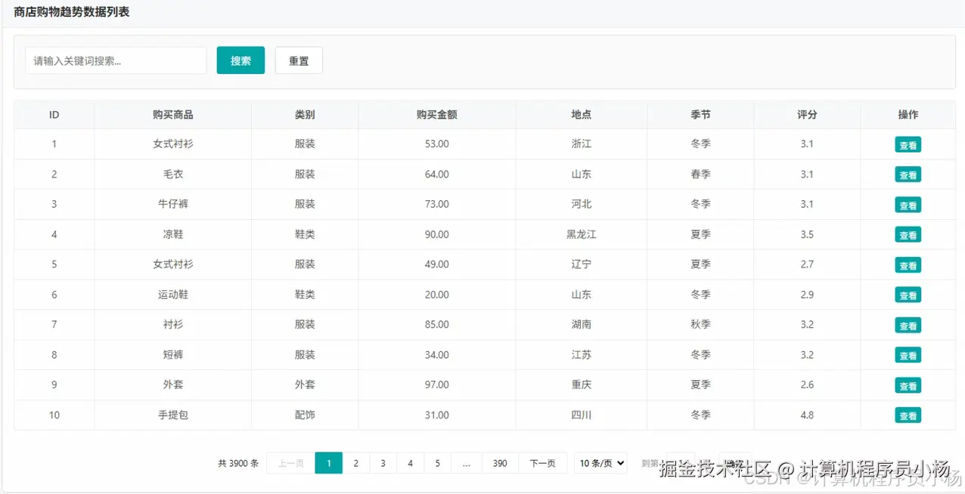Click 查看 for the 凉鞋 row

[908, 234]
